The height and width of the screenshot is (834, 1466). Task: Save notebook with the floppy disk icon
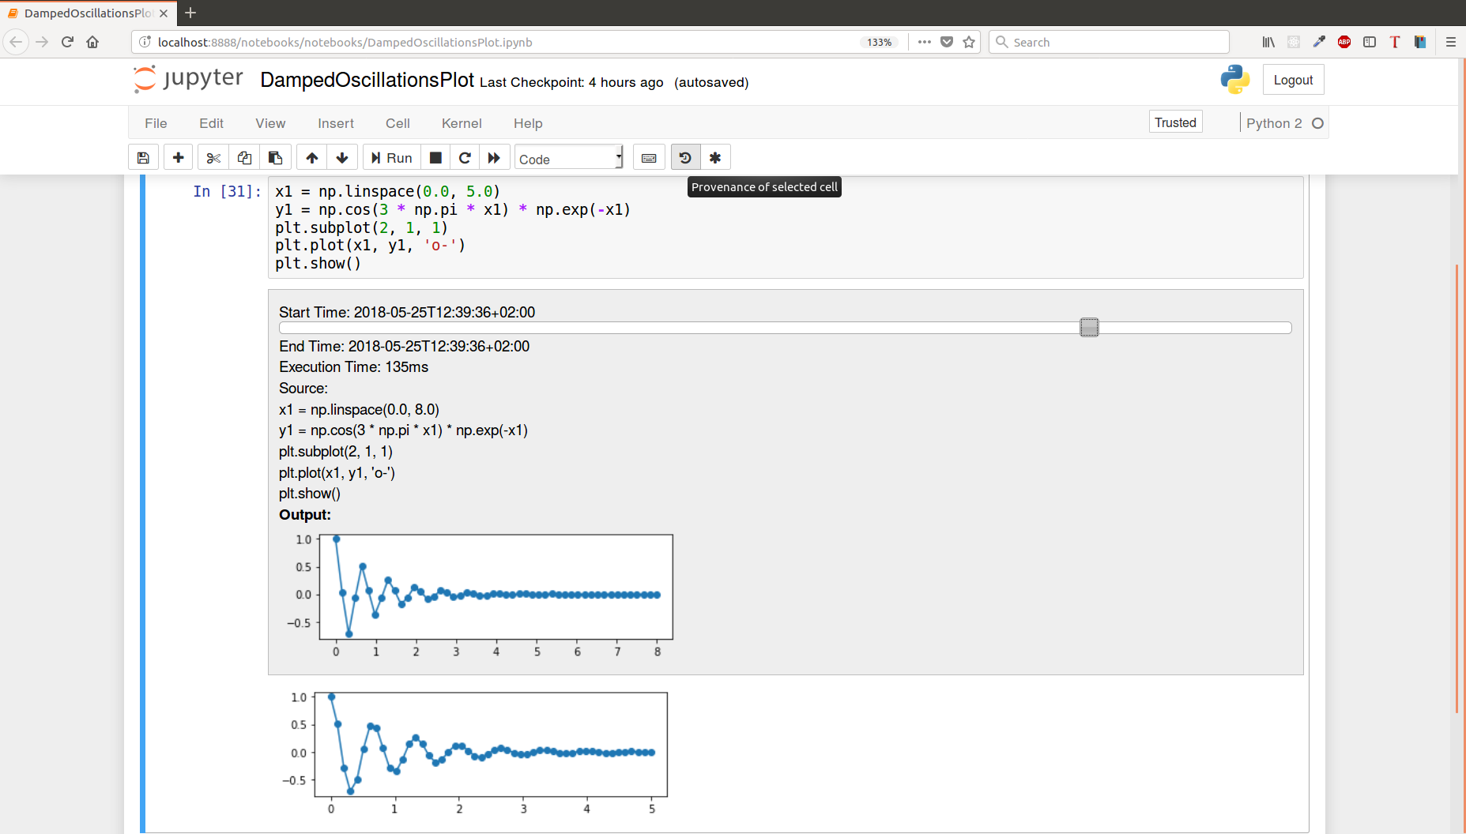[x=143, y=158]
